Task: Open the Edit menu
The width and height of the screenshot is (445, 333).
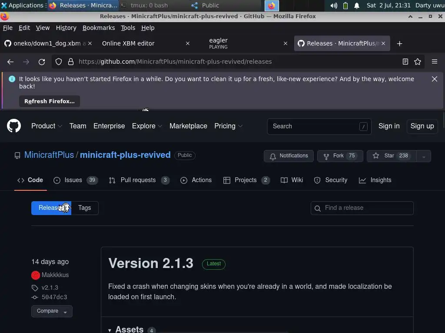Action: [24, 28]
